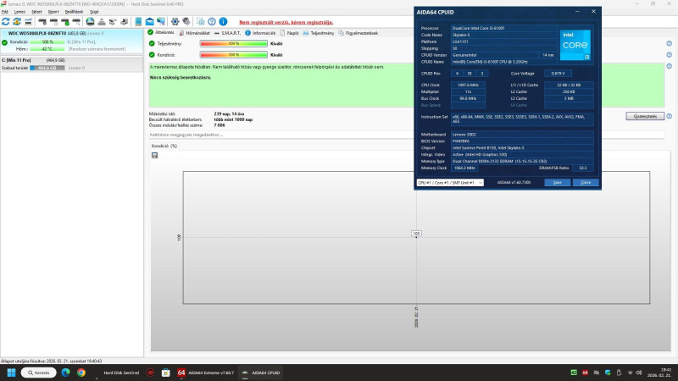This screenshot has height=381, width=678.
Task: Switch to AIDA64 Extreme taskbar button
Action: [205, 373]
